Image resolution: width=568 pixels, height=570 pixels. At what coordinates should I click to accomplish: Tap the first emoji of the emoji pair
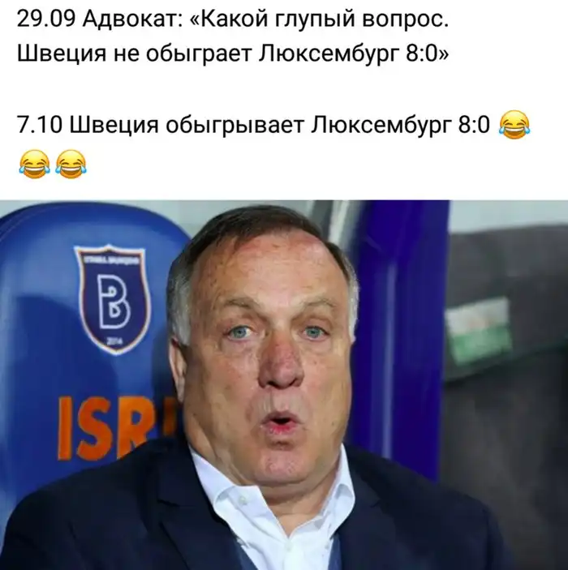click(x=34, y=164)
